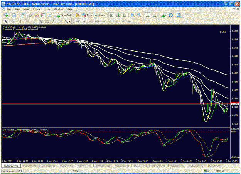
Task: Click the connection status bars indicator
Action: click(206, 171)
